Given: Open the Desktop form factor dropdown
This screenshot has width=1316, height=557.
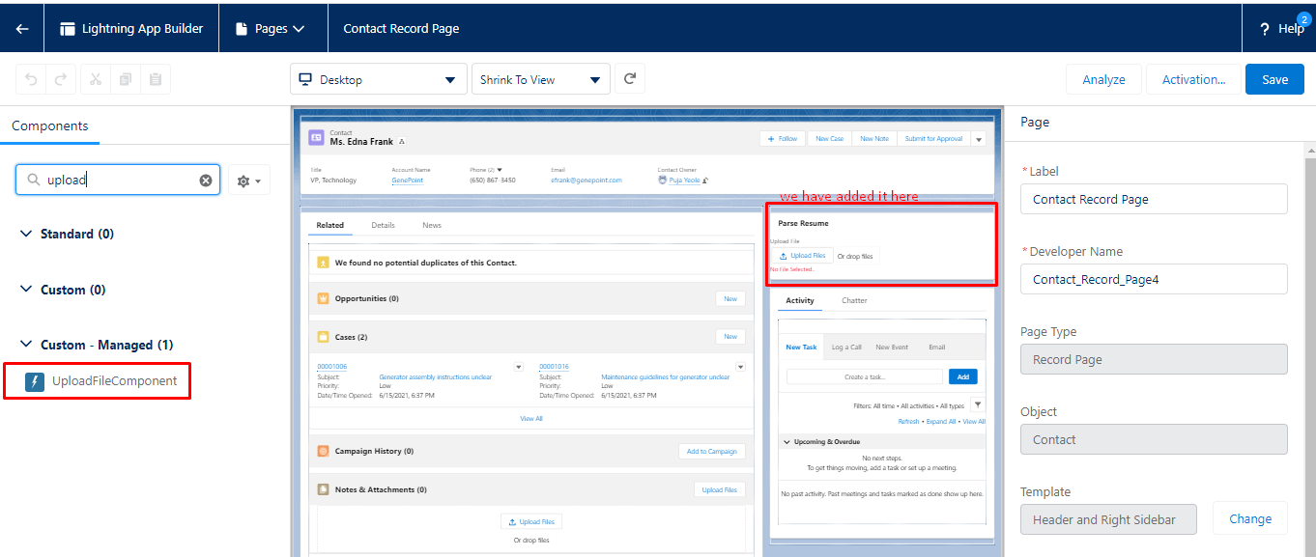Looking at the screenshot, I should [x=378, y=79].
